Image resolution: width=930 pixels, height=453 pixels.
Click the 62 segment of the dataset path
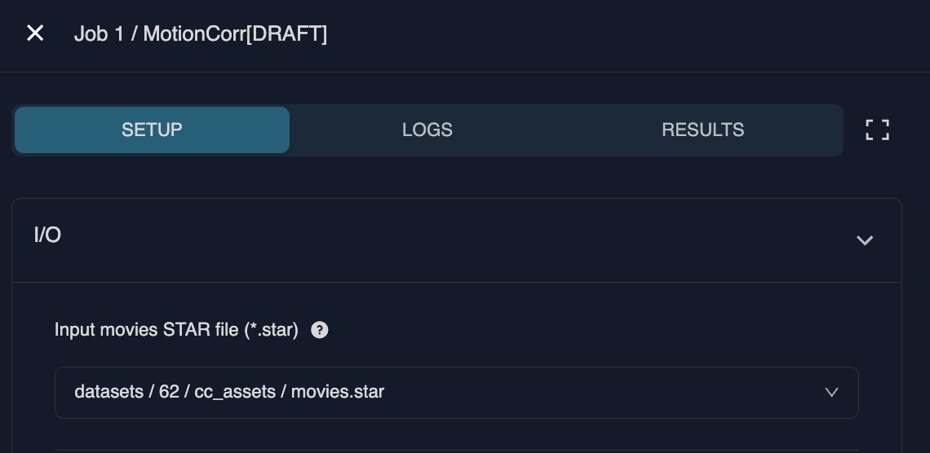coord(169,392)
